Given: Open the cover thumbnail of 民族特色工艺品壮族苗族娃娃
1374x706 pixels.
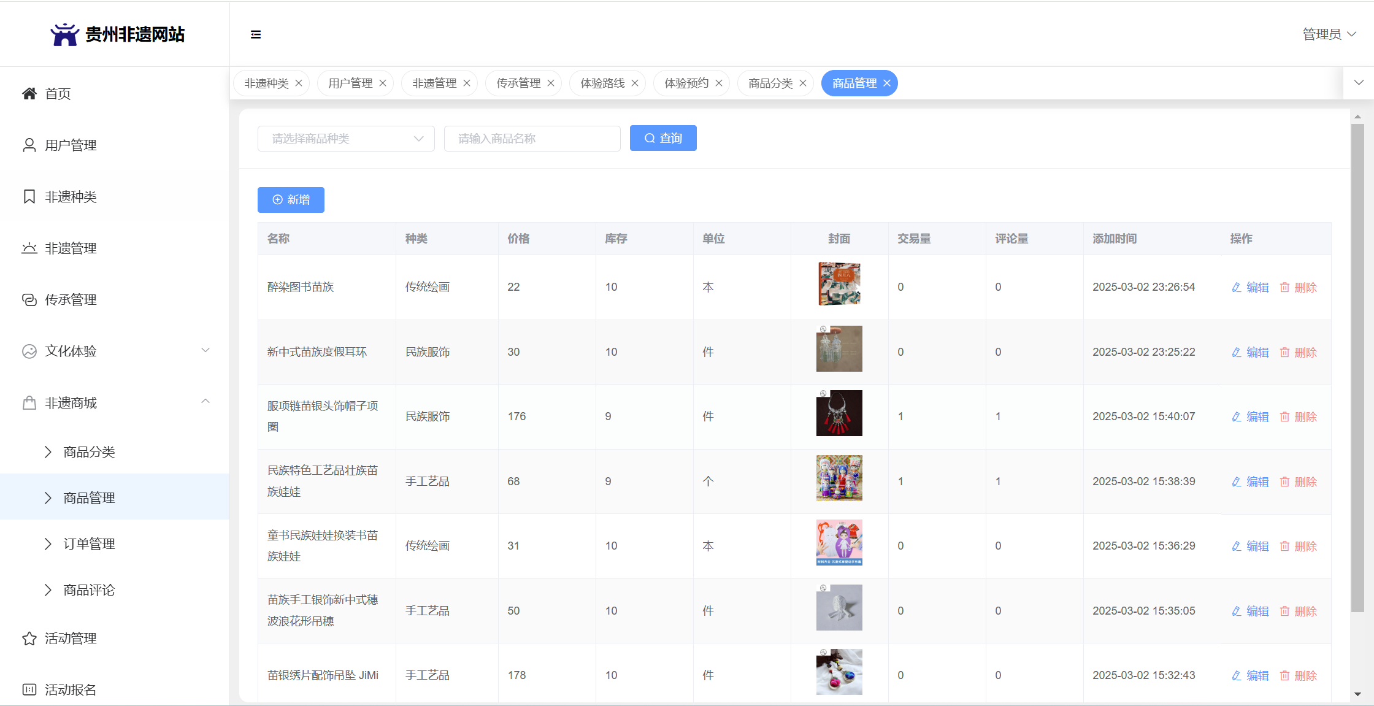Looking at the screenshot, I should pyautogui.click(x=839, y=478).
